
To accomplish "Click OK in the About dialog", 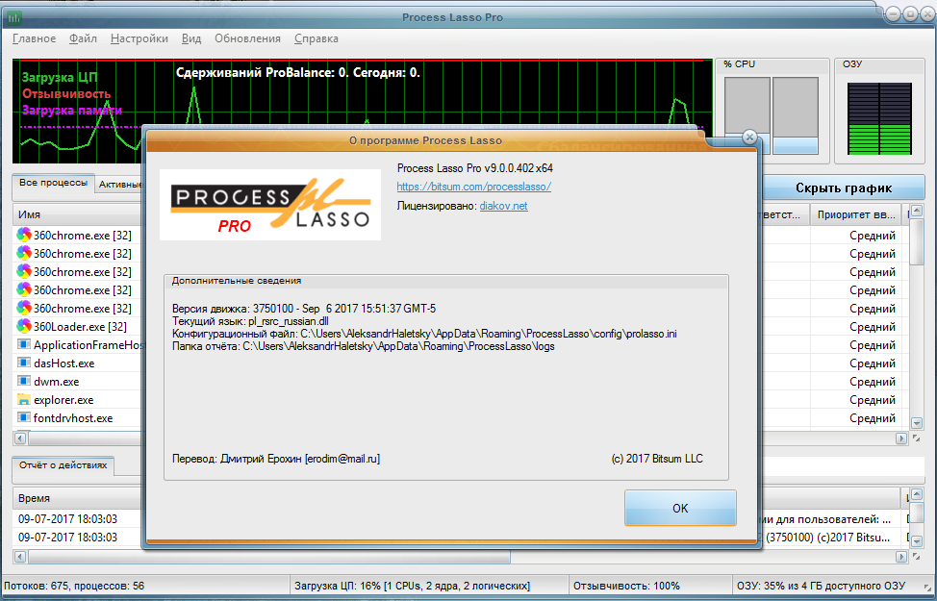I will tap(680, 508).
